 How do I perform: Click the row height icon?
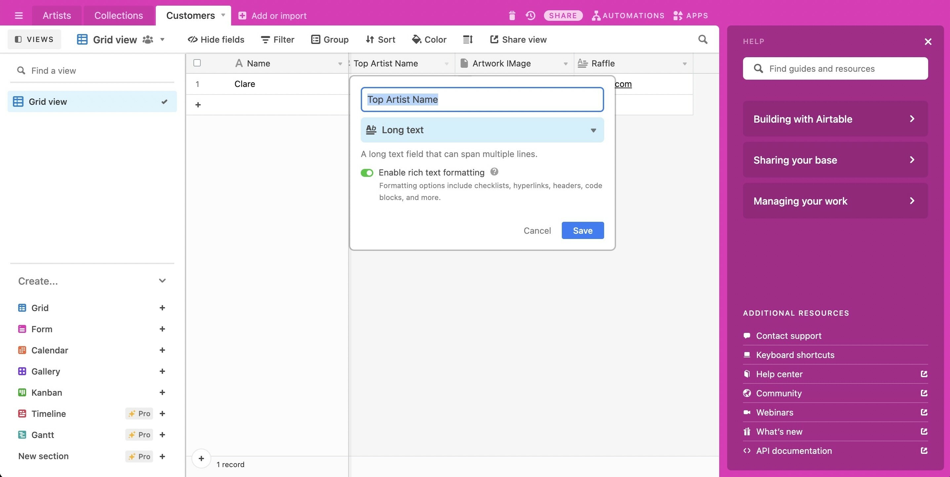click(468, 39)
